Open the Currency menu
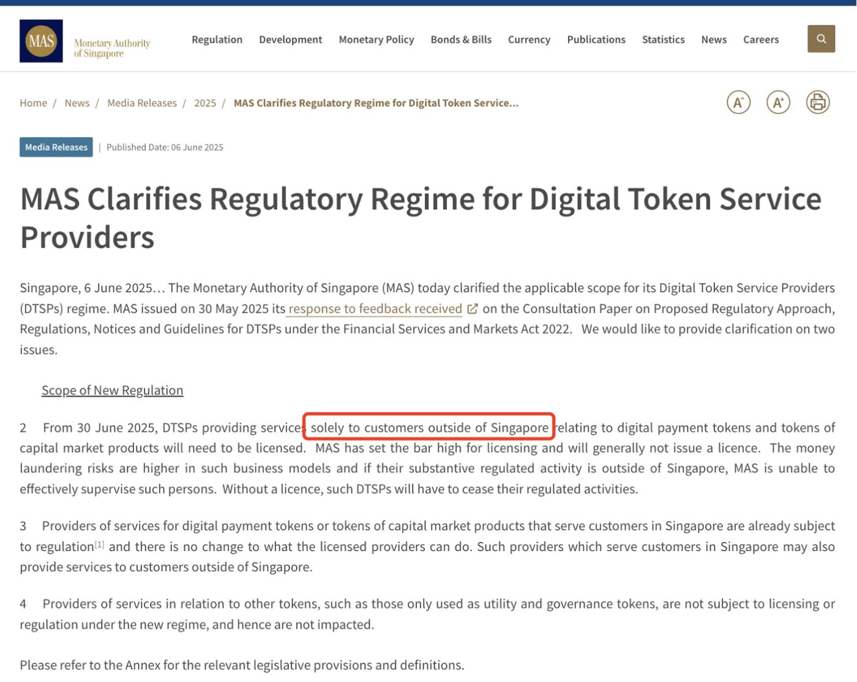 (x=529, y=40)
